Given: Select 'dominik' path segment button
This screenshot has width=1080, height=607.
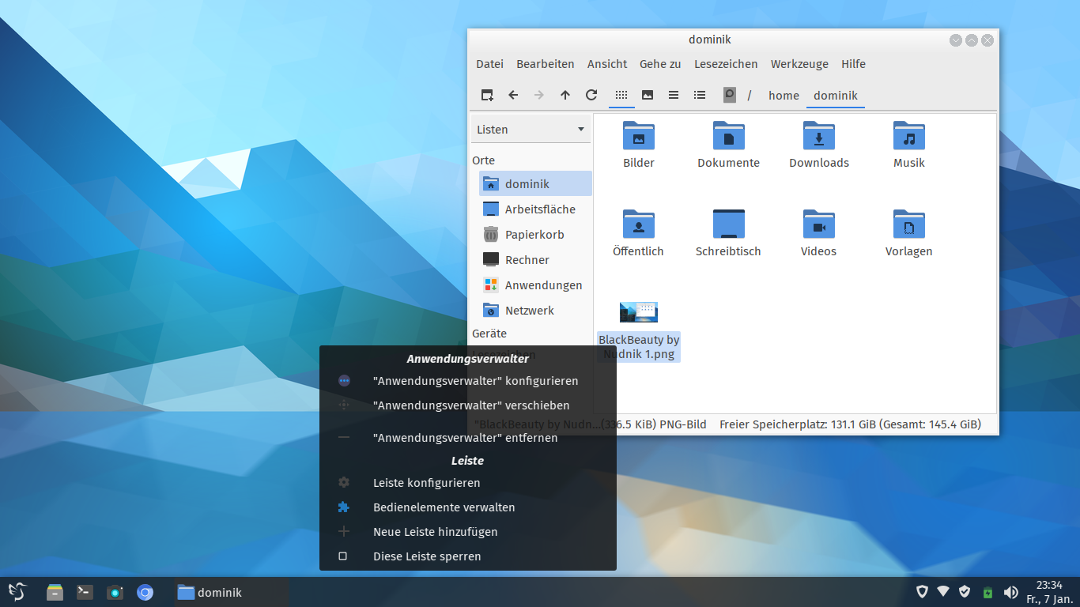Looking at the screenshot, I should tap(836, 95).
